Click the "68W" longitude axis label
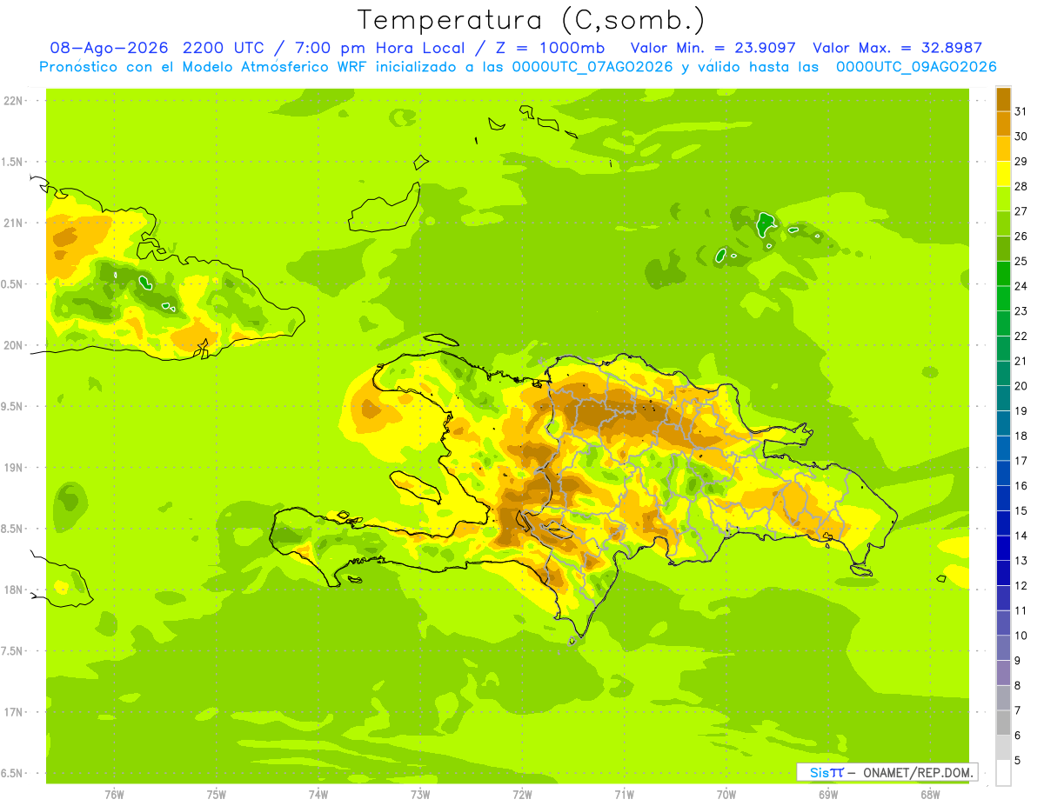This screenshot has width=1044, height=806. [x=930, y=795]
